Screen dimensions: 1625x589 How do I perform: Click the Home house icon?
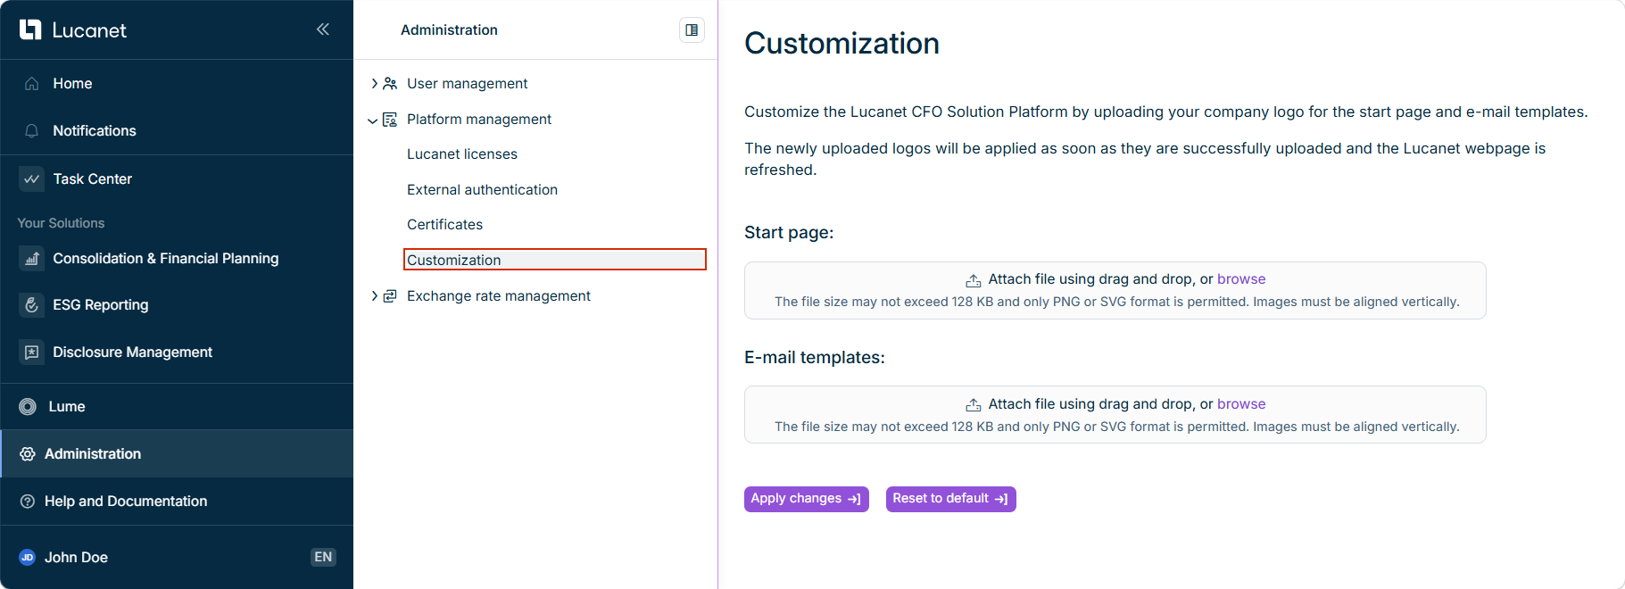(32, 84)
